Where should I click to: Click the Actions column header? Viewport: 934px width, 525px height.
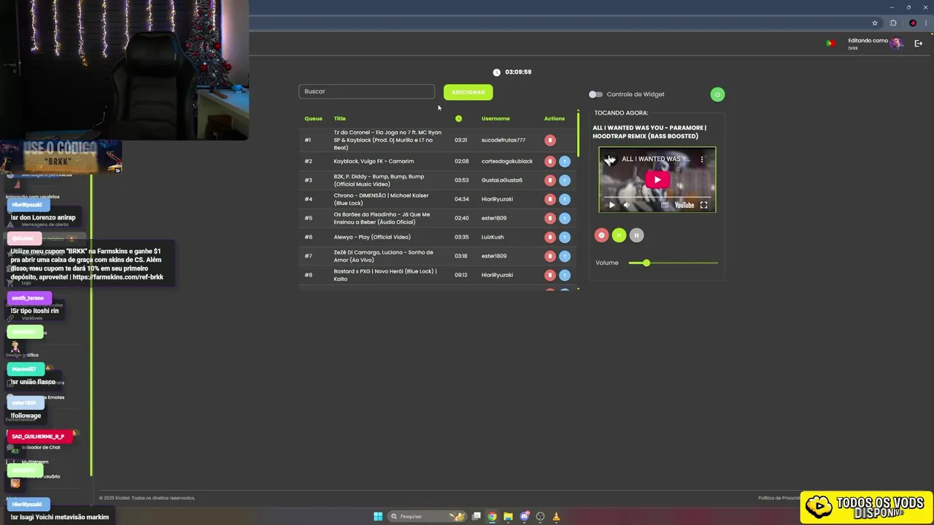click(554, 118)
